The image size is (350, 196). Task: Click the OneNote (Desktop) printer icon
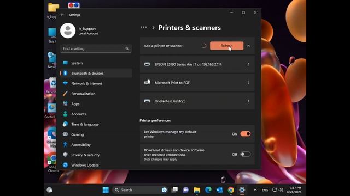pyautogui.click(x=147, y=101)
